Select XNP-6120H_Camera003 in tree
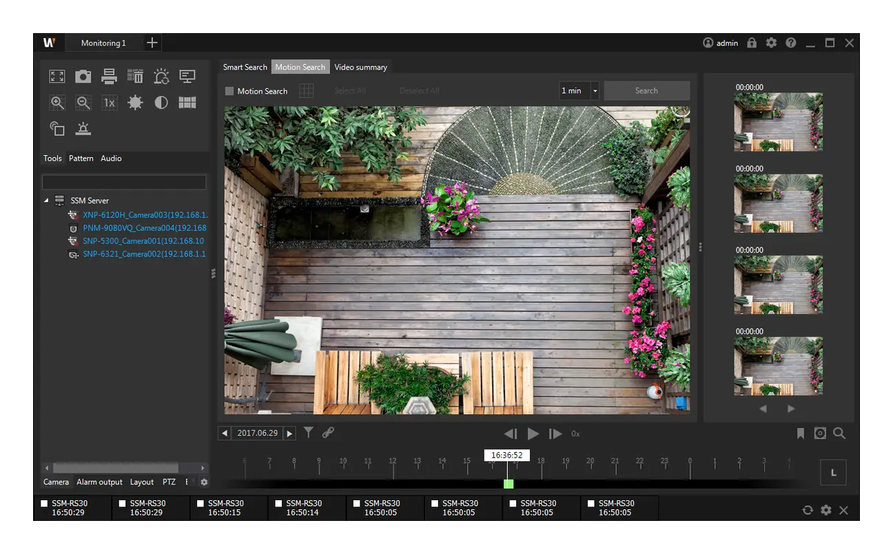This screenshot has height=554, width=893. tap(145, 214)
